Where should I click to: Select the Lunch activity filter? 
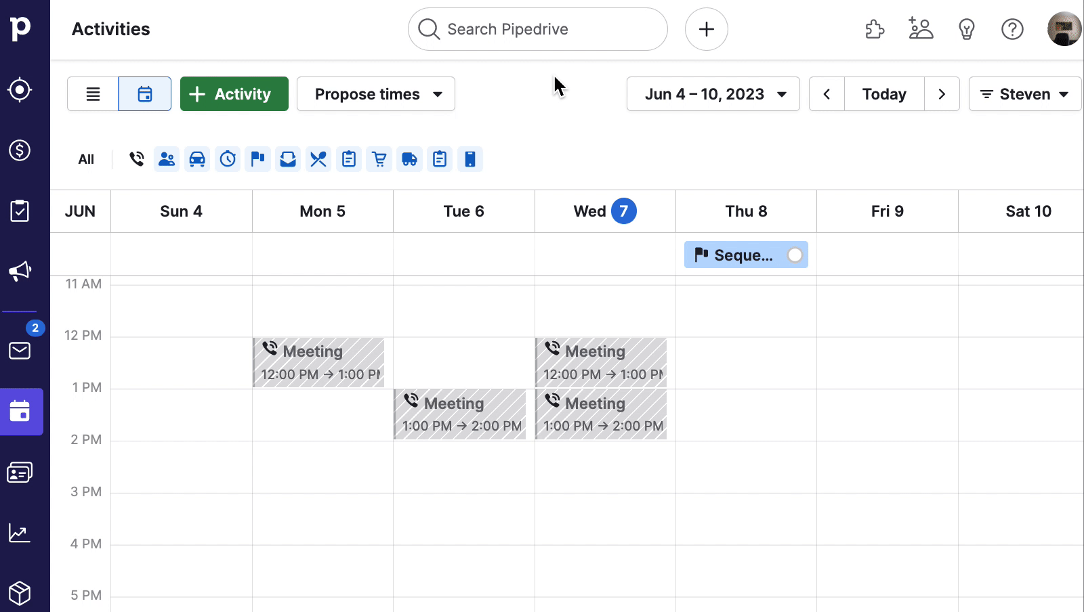point(318,159)
